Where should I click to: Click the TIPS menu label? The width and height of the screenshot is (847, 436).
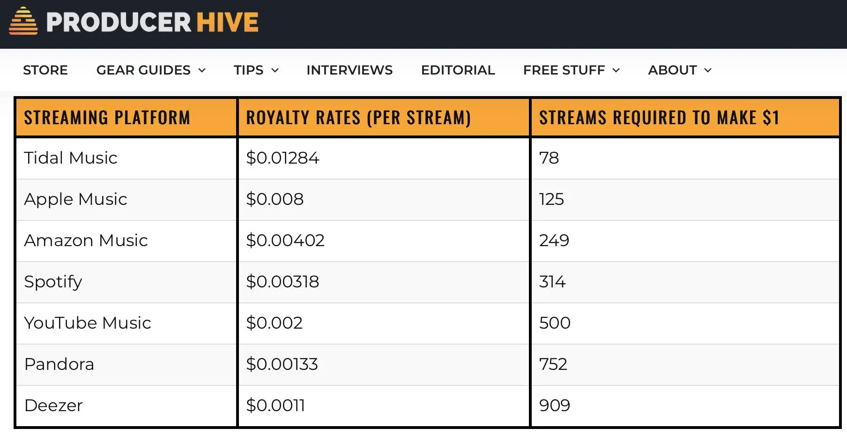point(248,70)
